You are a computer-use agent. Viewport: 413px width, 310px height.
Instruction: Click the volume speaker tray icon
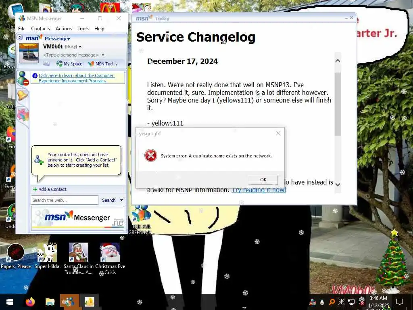[x=361, y=302]
